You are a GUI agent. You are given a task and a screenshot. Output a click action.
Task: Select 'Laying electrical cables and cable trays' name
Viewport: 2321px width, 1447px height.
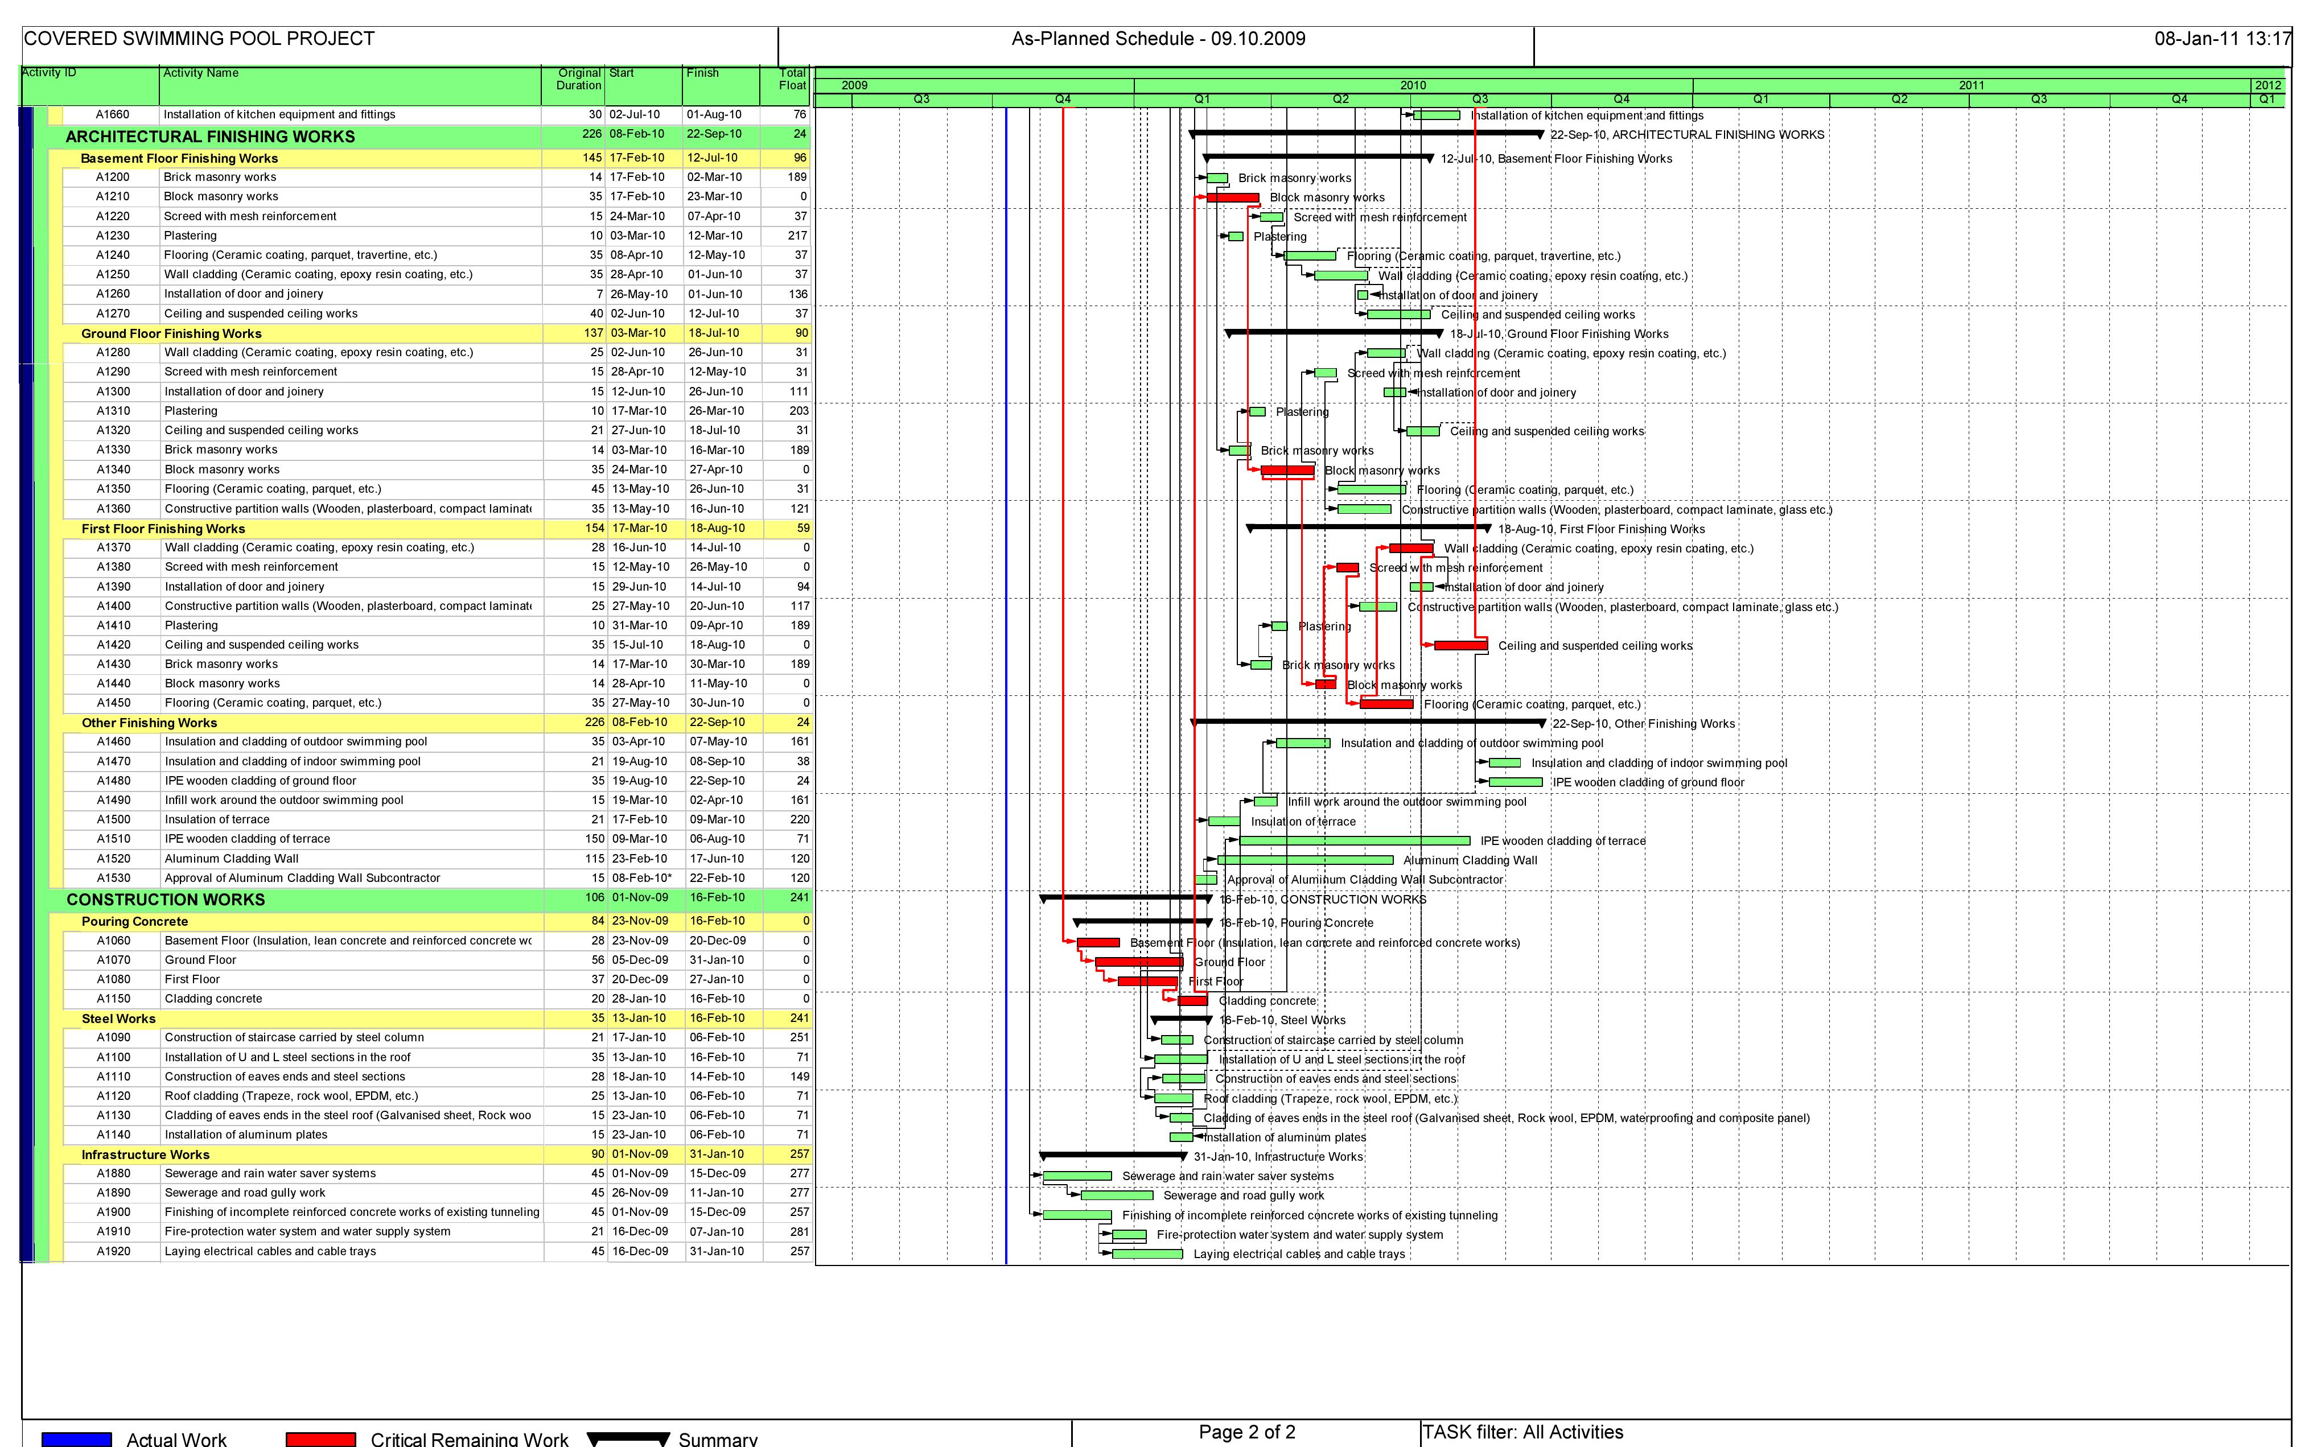click(x=270, y=1251)
